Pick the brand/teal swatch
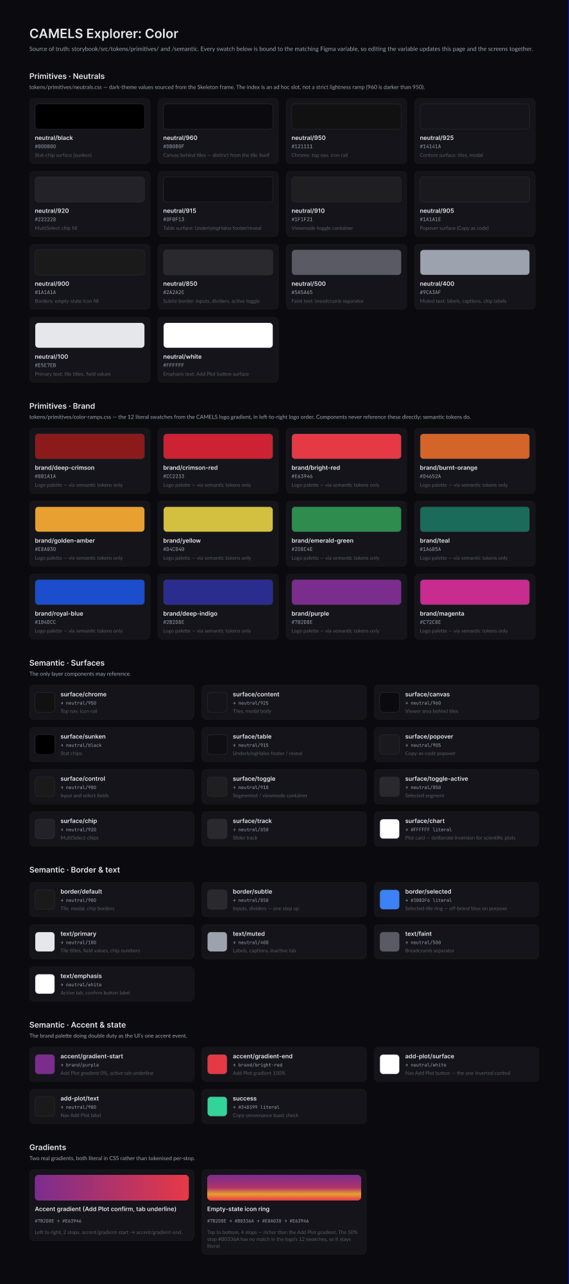Screen dimensions: 569x1284 [475, 519]
